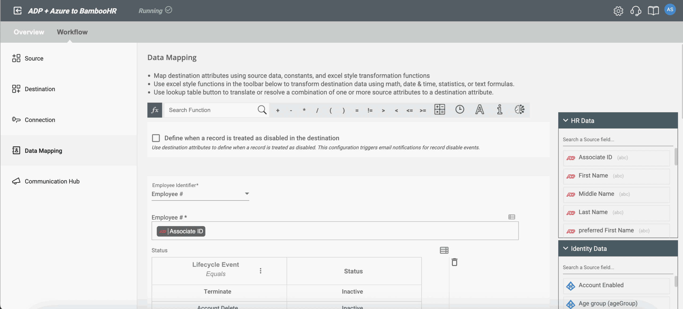683x309 pixels.
Task: Click the HR Data list scrollbar
Action: pyautogui.click(x=676, y=157)
